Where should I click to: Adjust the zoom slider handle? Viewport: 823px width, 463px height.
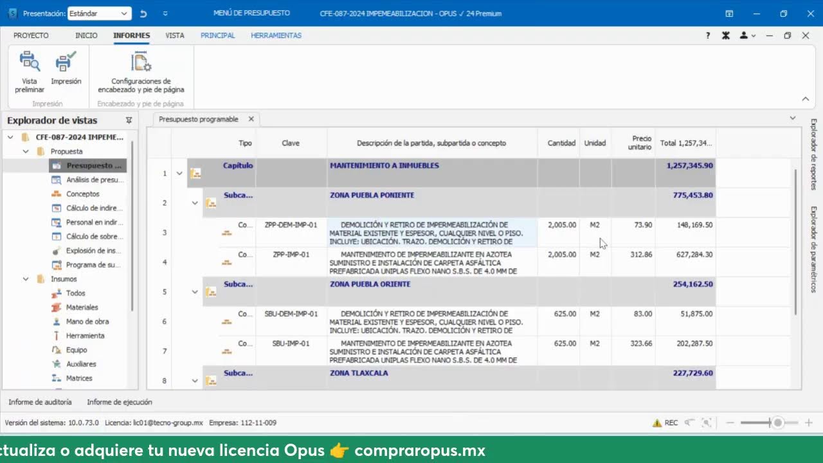click(778, 423)
